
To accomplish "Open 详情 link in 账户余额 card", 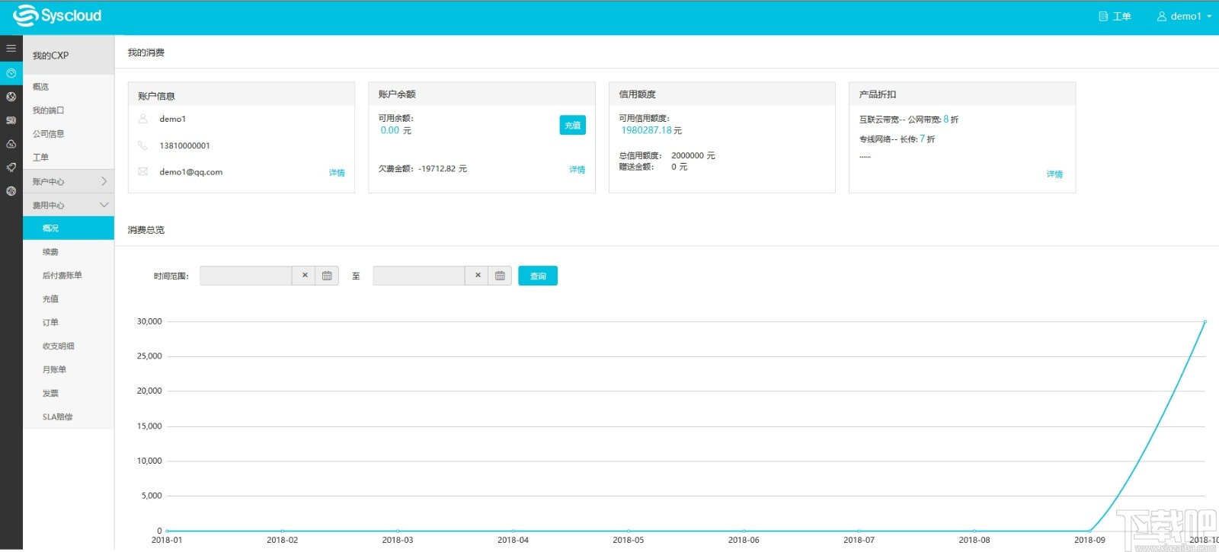I will tap(577, 170).
